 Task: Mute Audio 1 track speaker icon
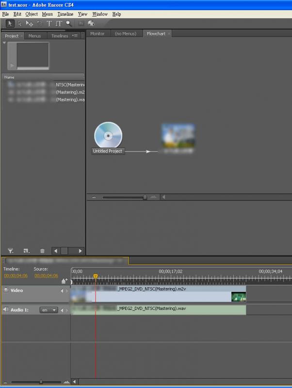(6, 309)
